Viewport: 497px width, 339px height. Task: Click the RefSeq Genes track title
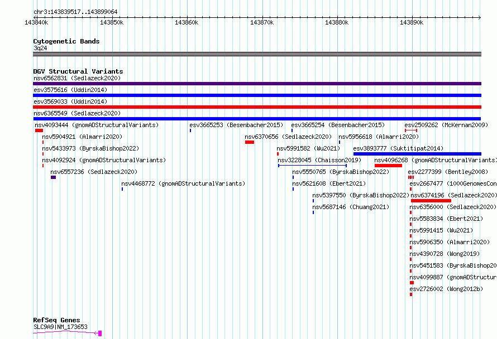[x=56, y=320]
